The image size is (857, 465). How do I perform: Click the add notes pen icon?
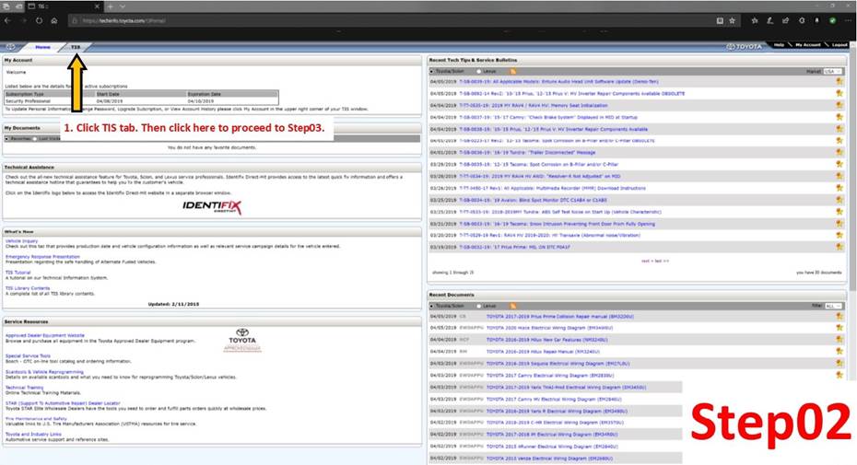point(770,21)
